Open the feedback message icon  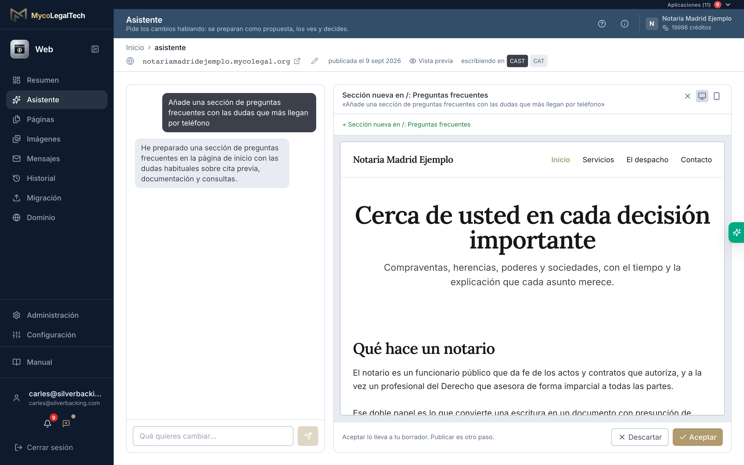coord(66,423)
